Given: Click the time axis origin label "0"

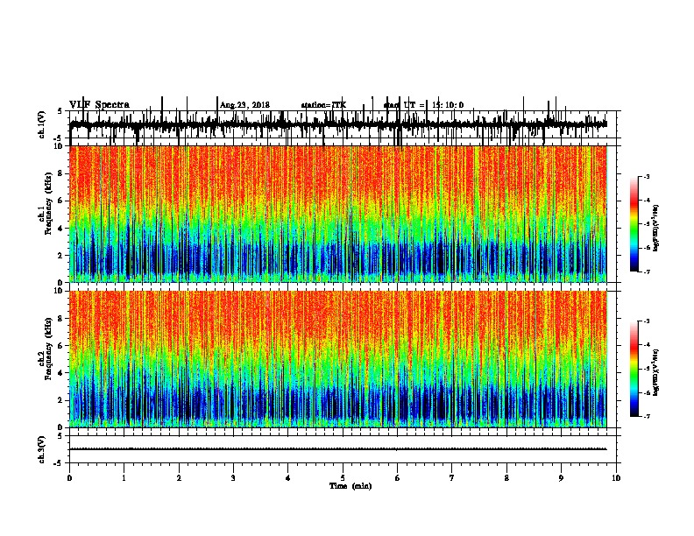Looking at the screenshot, I should (69, 478).
